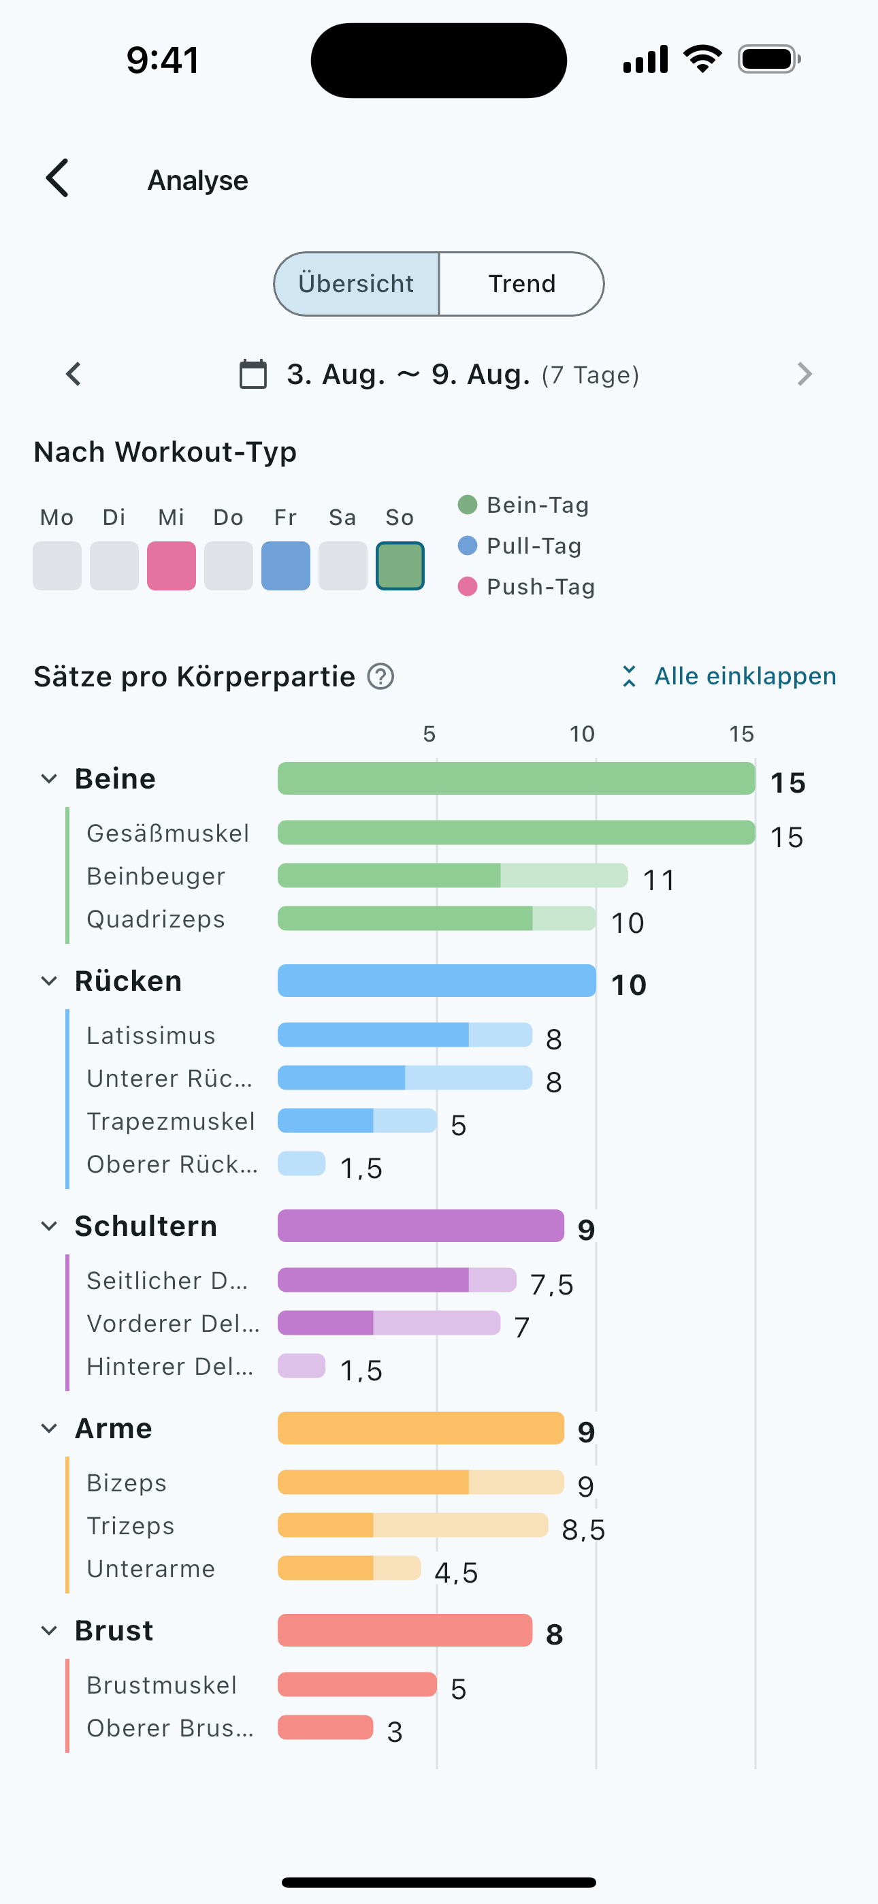Tap the Wi-Fi icon in the status bar
Screen dimensions: 878x1904
tap(703, 59)
